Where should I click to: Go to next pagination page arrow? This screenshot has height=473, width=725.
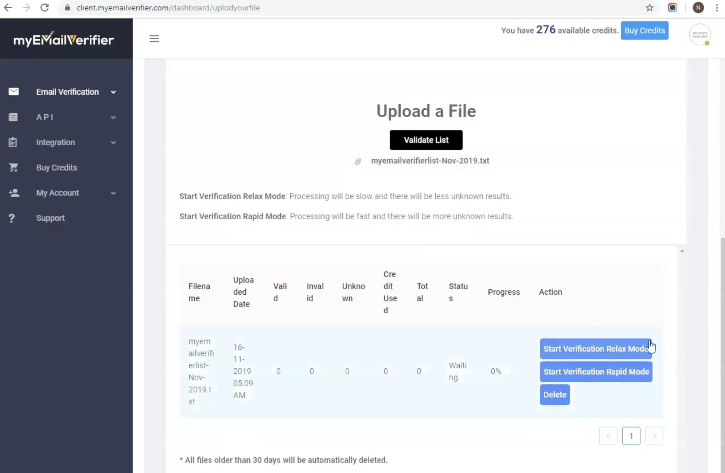[654, 436]
